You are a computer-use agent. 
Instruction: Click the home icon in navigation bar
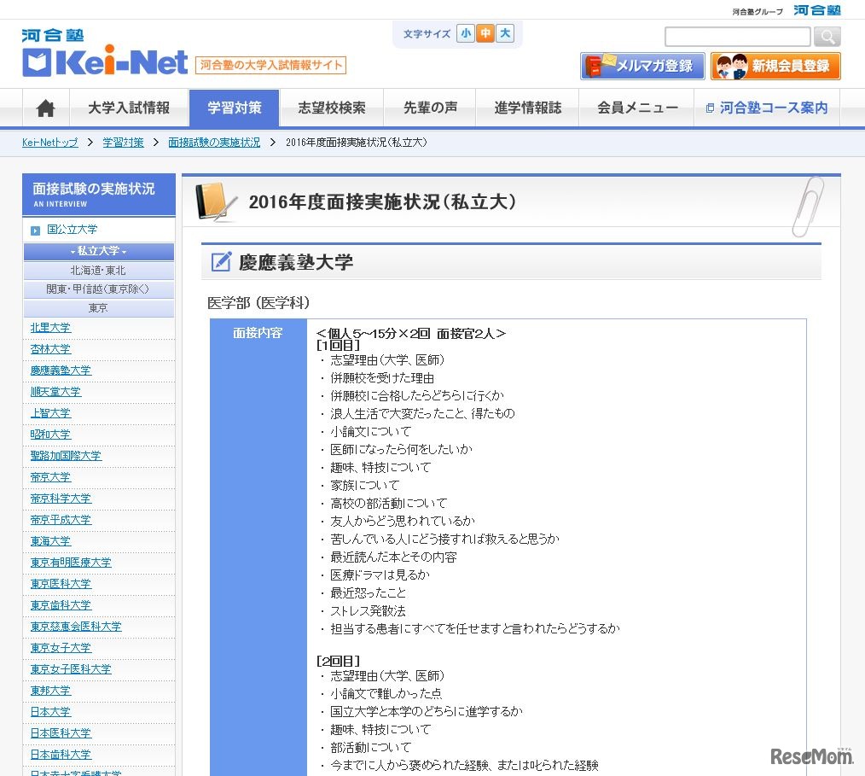(46, 108)
